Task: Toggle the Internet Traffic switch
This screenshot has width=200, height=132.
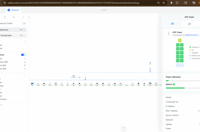Action: [23, 24]
